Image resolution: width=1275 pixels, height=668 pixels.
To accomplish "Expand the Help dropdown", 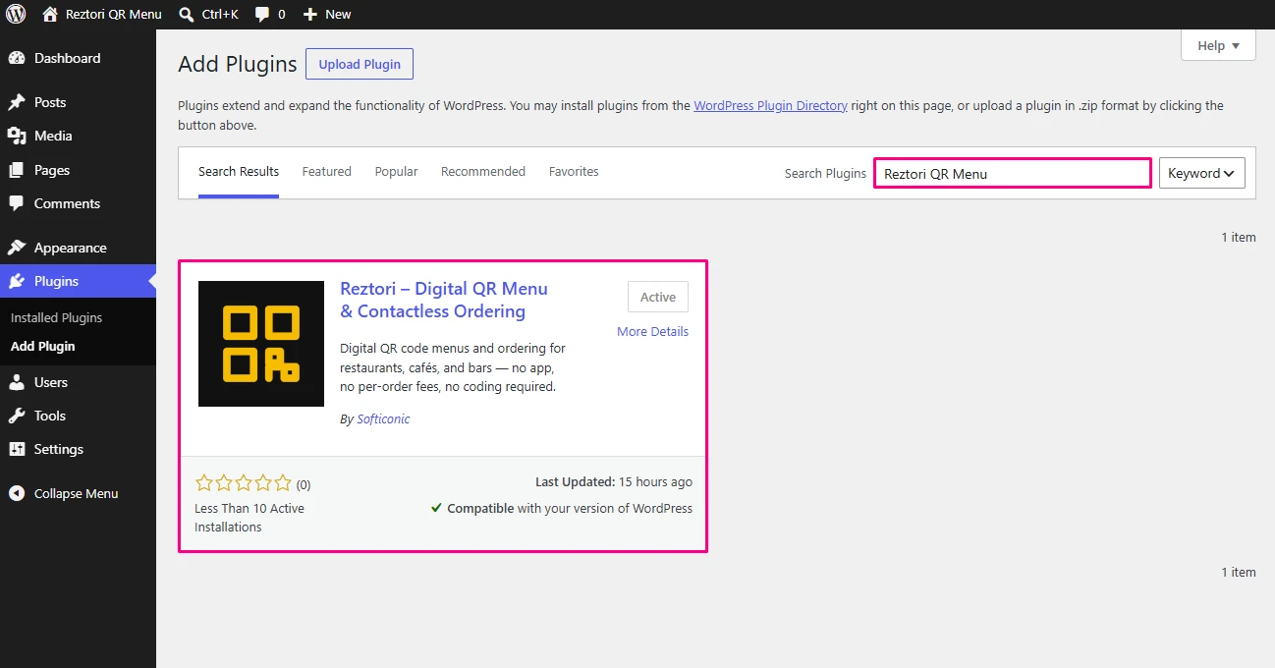I will click(x=1218, y=45).
